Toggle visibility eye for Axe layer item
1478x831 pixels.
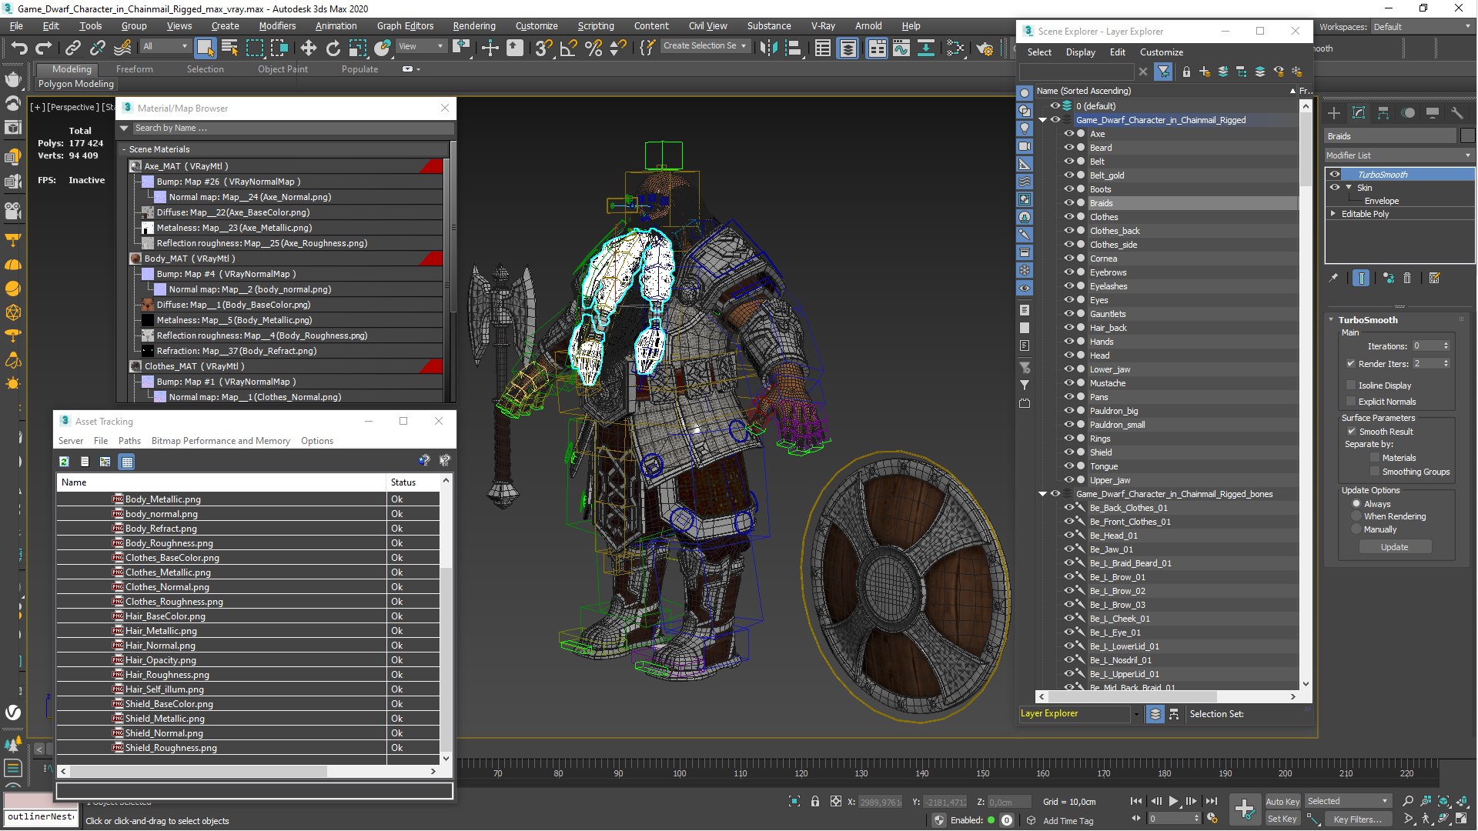click(x=1069, y=134)
